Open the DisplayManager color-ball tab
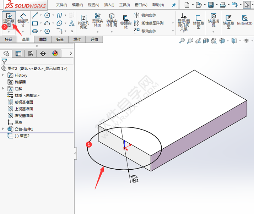This screenshot has width=254, height=214. coord(55,54)
